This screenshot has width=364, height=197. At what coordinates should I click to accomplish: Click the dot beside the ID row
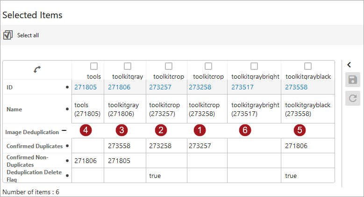coord(68,87)
